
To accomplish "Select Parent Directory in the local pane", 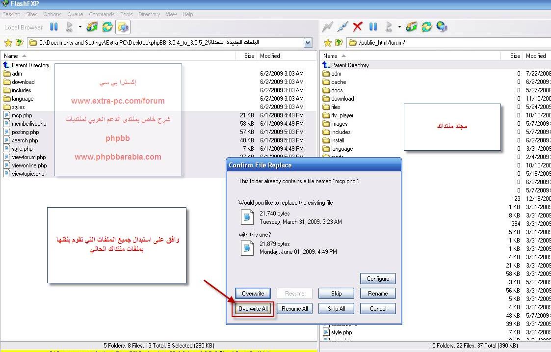I will 26,65.
